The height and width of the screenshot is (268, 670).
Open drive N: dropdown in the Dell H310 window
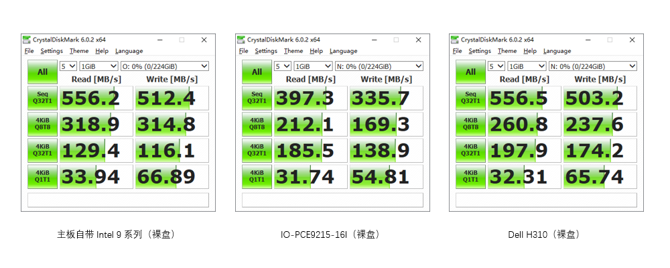point(593,66)
